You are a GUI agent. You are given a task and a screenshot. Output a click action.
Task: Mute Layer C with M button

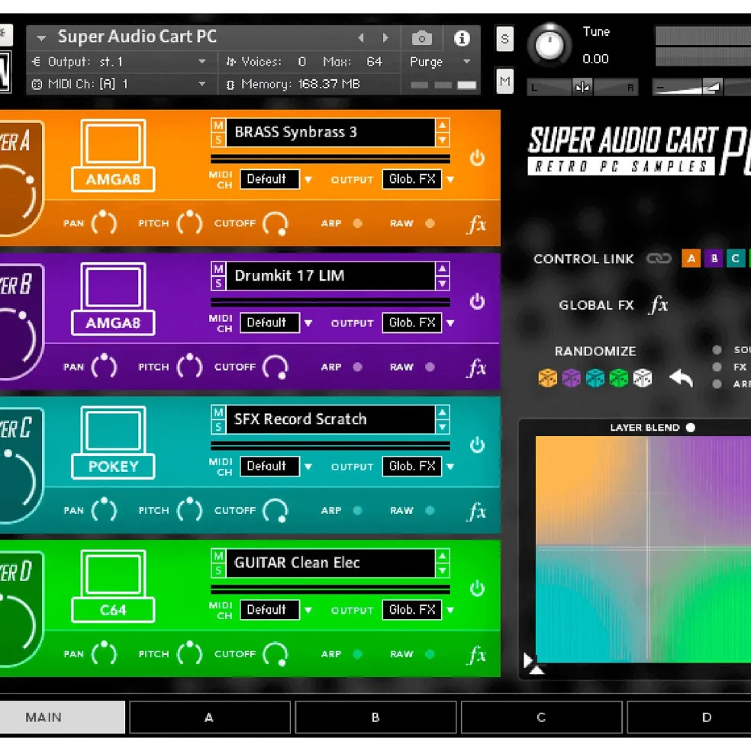(218, 412)
